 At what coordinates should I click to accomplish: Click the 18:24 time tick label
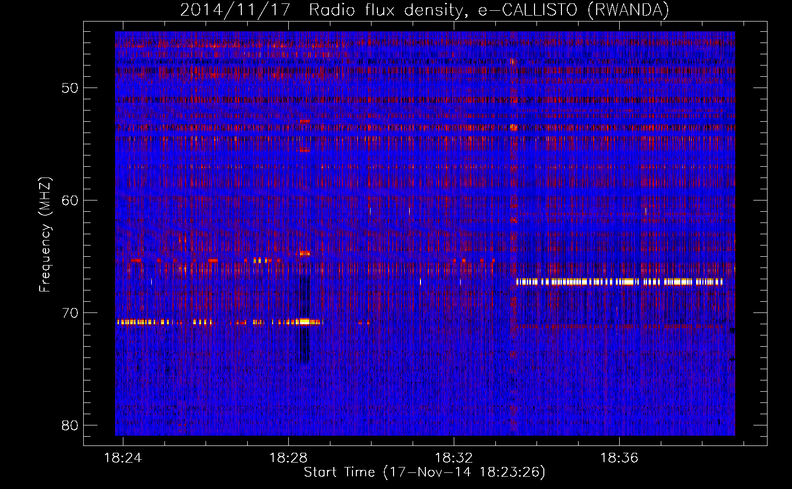[x=123, y=458]
